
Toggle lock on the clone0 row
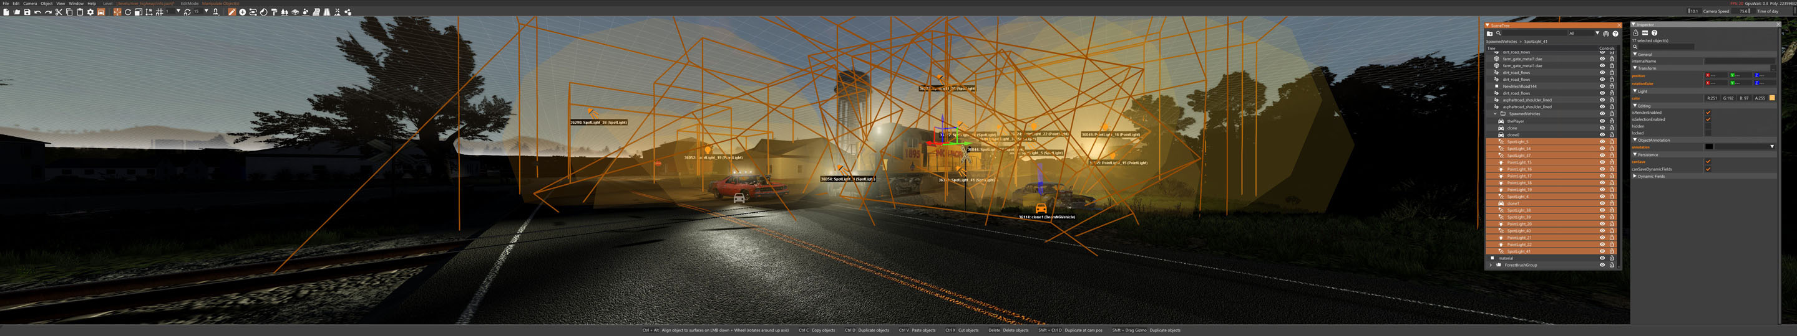(x=1612, y=135)
